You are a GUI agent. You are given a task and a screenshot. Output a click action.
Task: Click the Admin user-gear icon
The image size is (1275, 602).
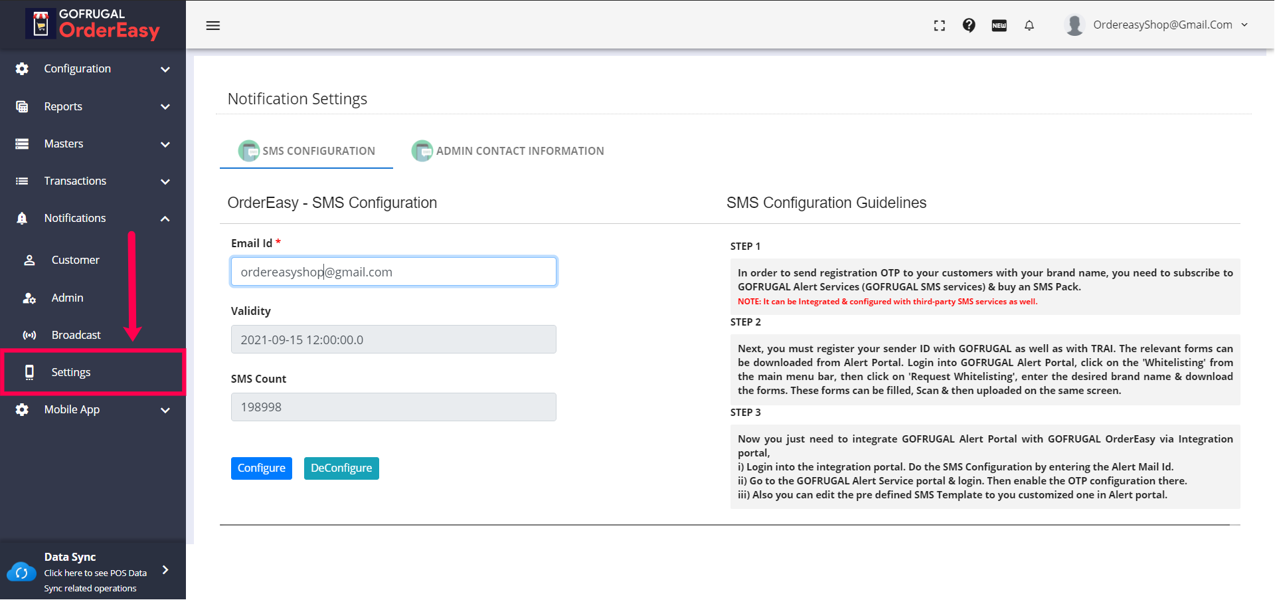click(29, 298)
